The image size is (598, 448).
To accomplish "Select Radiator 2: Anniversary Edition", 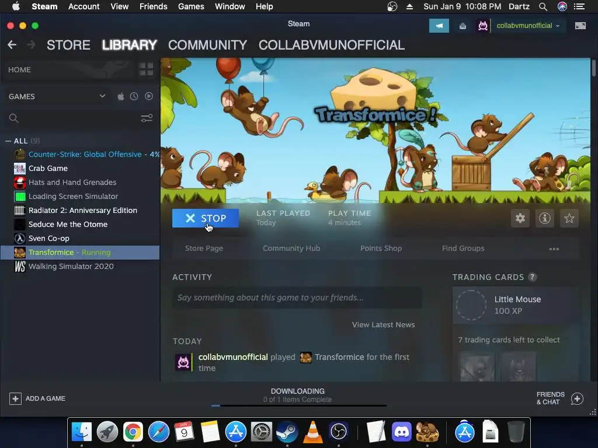I will 80,210.
